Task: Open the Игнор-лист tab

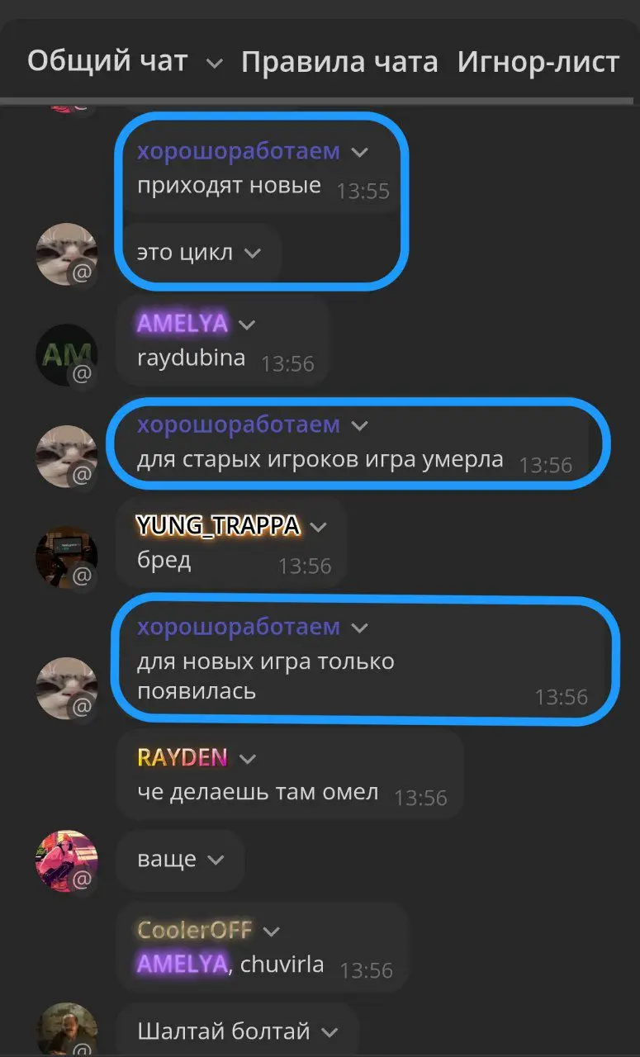Action: click(x=538, y=62)
